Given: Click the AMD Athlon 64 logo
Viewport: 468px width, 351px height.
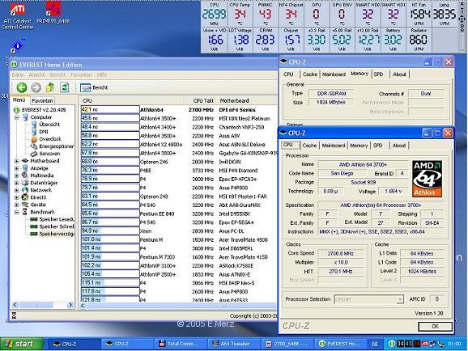Looking at the screenshot, I should 427,179.
